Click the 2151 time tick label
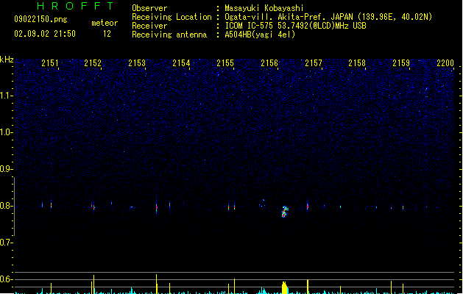 pyautogui.click(x=50, y=63)
